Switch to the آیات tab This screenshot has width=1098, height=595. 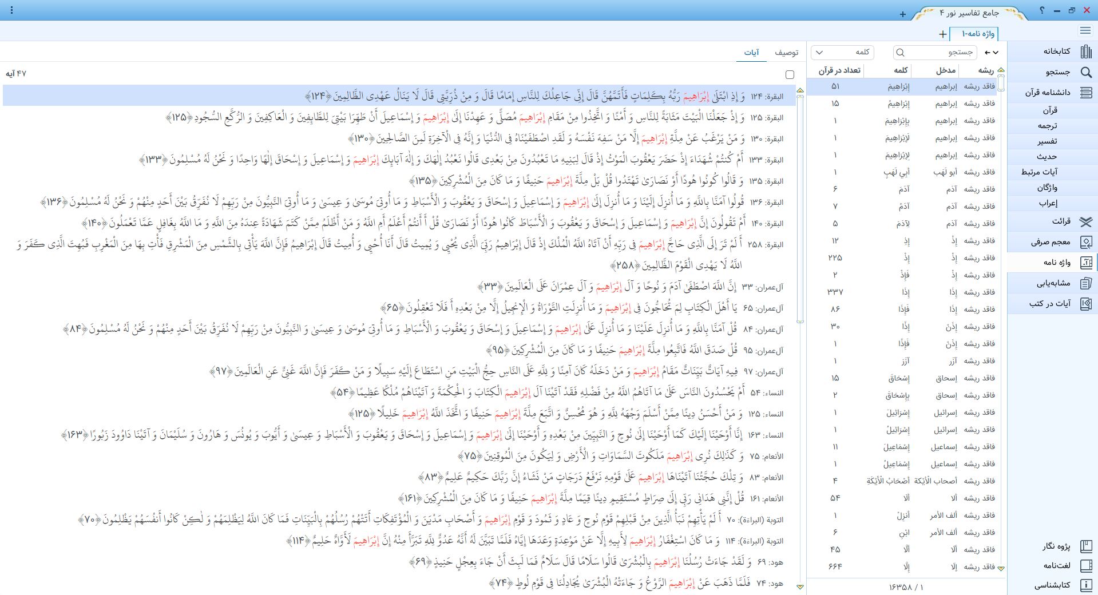[x=751, y=53]
